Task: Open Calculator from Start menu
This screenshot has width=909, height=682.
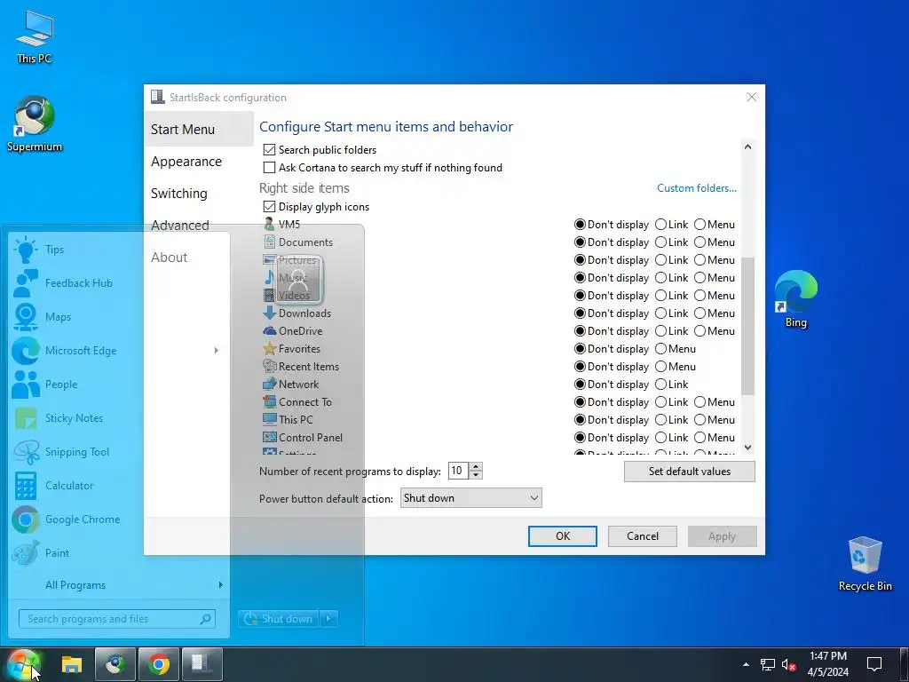Action: 118,486
